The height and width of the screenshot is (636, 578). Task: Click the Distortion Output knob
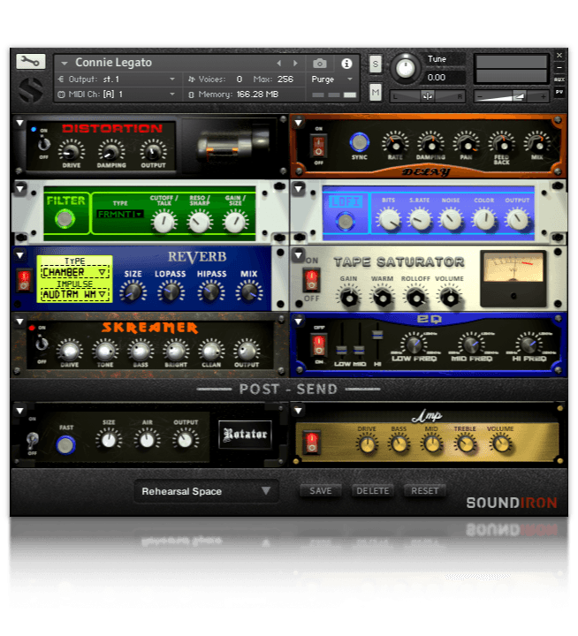tap(153, 151)
